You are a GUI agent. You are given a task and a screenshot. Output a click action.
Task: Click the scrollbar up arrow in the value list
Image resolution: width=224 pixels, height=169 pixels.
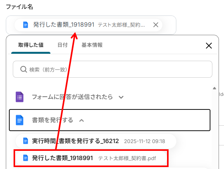point(214,88)
